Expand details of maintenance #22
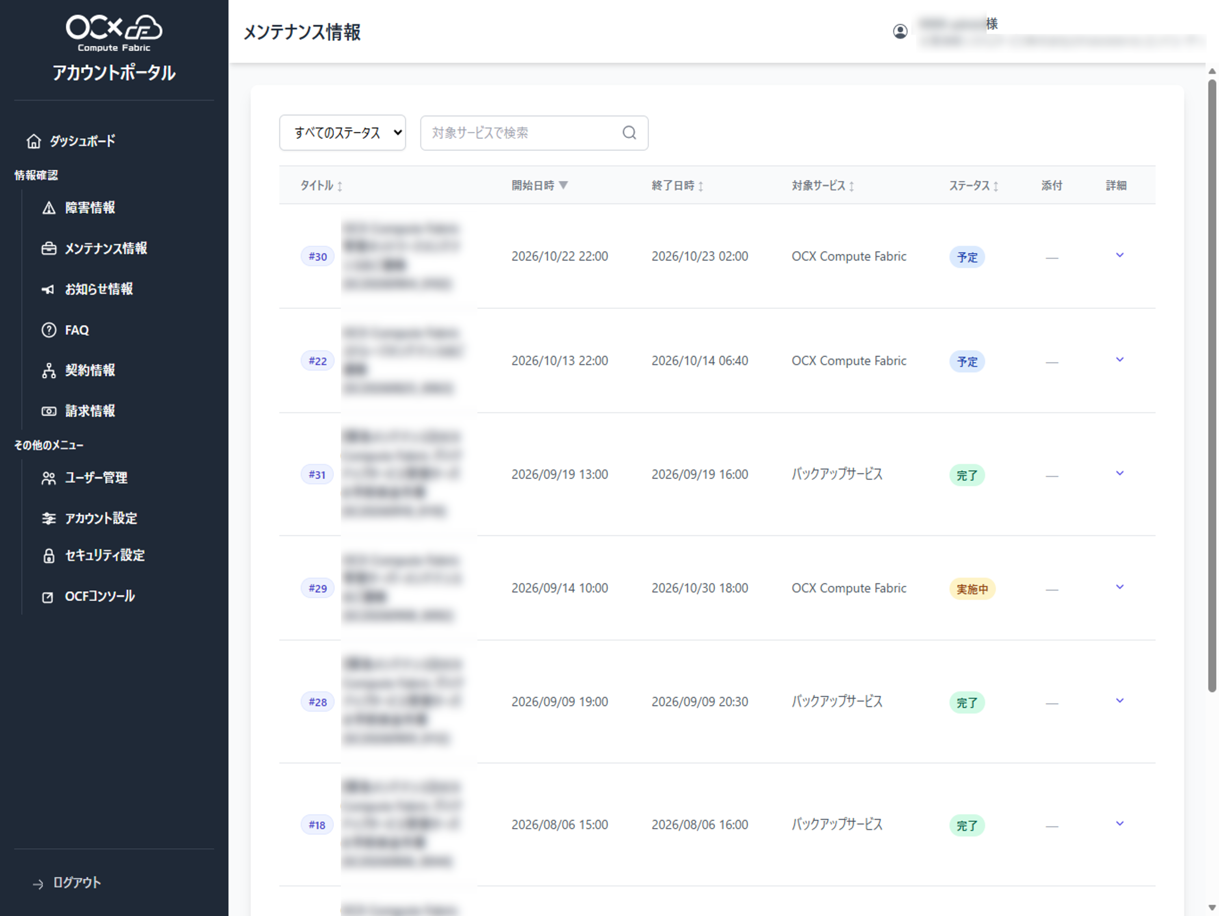This screenshot has height=916, width=1219. pyautogui.click(x=1119, y=359)
